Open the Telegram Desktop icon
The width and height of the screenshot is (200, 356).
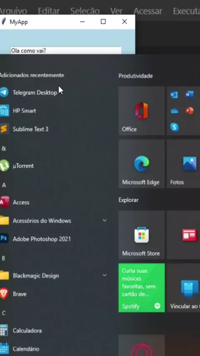[4, 93]
